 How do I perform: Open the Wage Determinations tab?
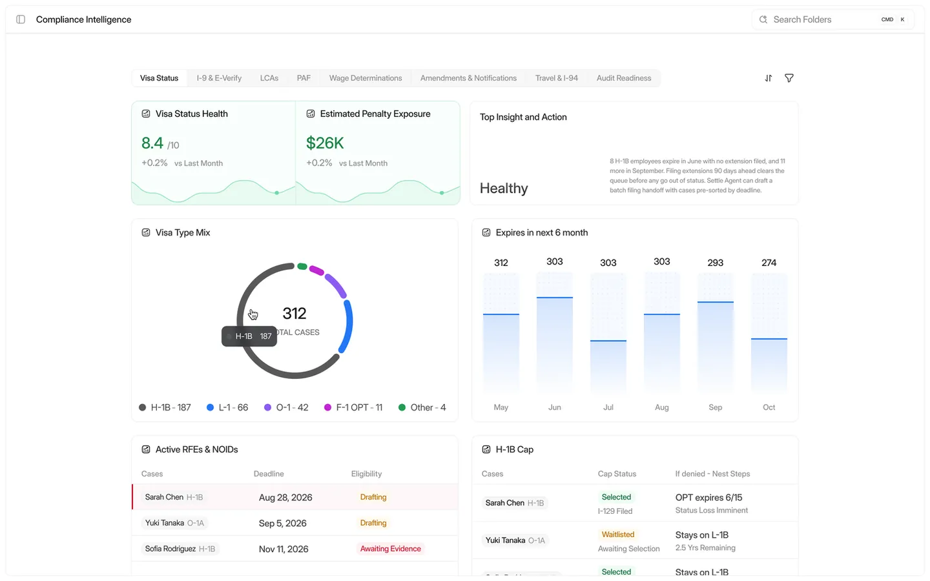click(x=366, y=78)
